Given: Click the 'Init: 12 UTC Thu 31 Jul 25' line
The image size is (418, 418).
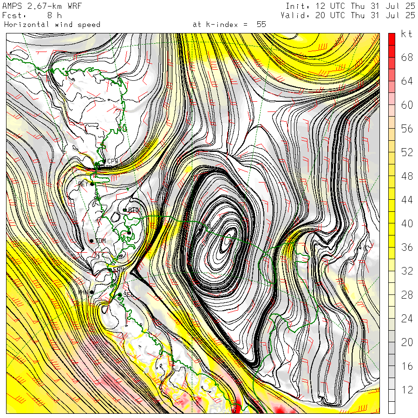Looking at the screenshot, I should (x=350, y=6).
